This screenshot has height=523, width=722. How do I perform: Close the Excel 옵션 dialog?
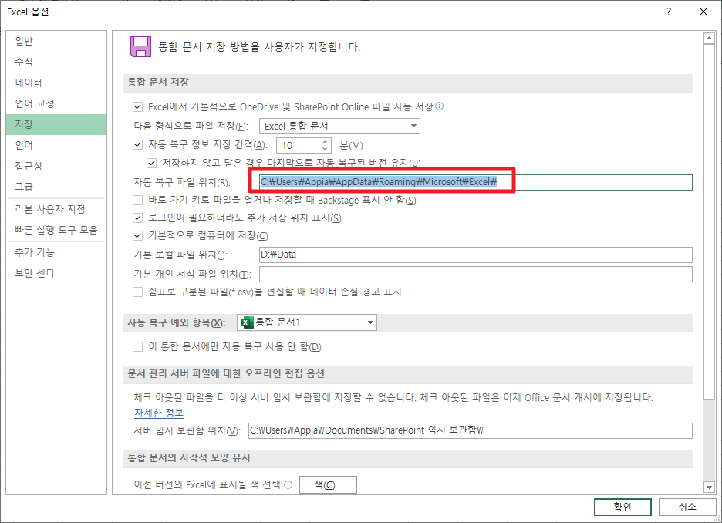pyautogui.click(x=703, y=12)
